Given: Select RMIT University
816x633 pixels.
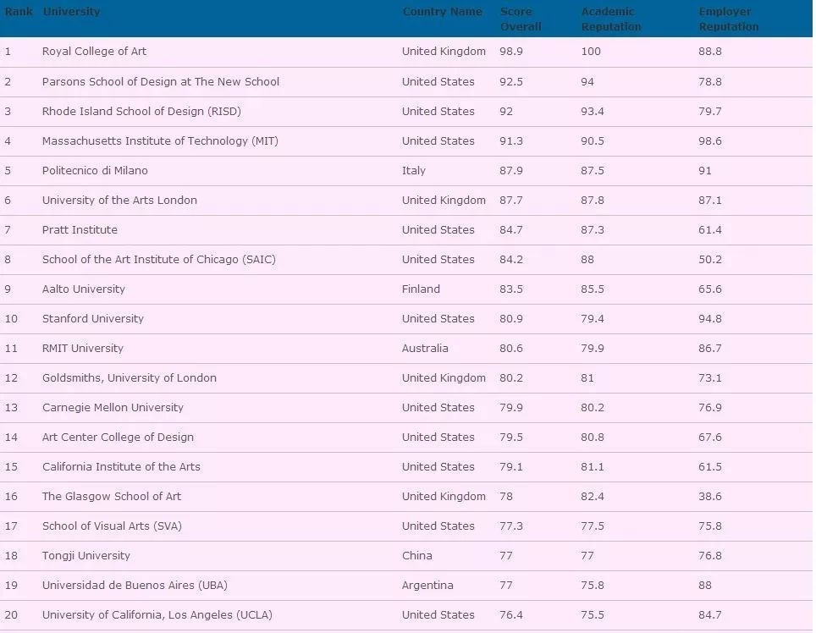Looking at the screenshot, I should [x=83, y=349].
